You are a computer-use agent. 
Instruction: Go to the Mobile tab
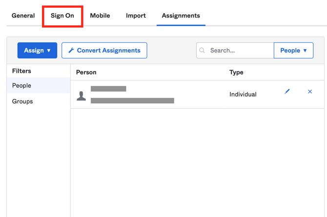100,16
